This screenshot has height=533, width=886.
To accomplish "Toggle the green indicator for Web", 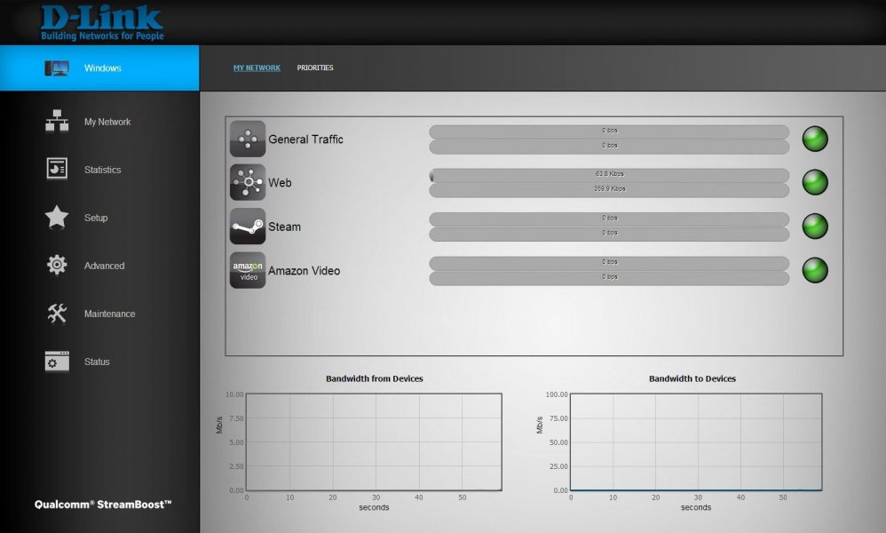I will 814,182.
